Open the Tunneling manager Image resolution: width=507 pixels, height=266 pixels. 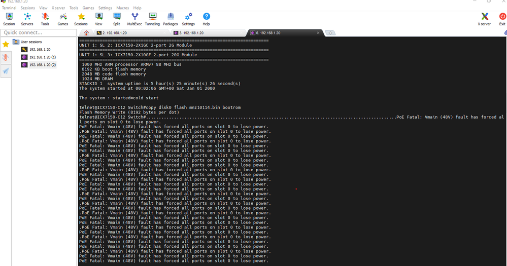pyautogui.click(x=152, y=19)
